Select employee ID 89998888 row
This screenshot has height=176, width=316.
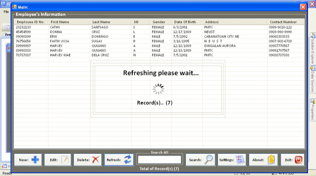point(159,51)
